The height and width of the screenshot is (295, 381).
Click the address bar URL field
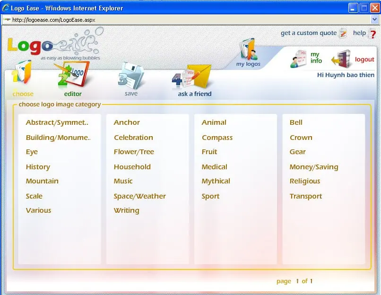[187, 20]
